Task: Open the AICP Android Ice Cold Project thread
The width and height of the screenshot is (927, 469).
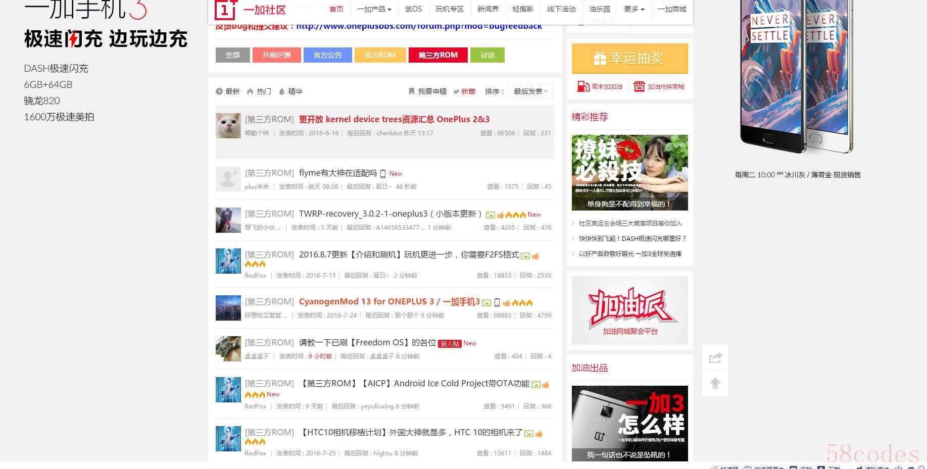Action: (x=414, y=383)
